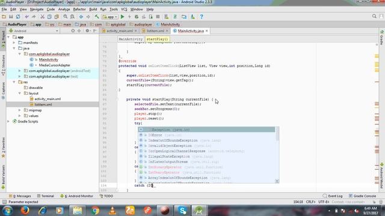
Task: Open the Navigate menu
Action: pyautogui.click(x=37, y=10)
